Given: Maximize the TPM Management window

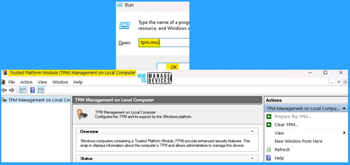Looking at the screenshot, I should click(x=325, y=73).
